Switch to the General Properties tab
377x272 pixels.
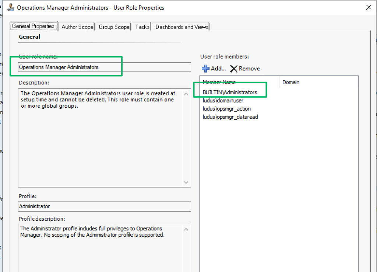point(33,26)
